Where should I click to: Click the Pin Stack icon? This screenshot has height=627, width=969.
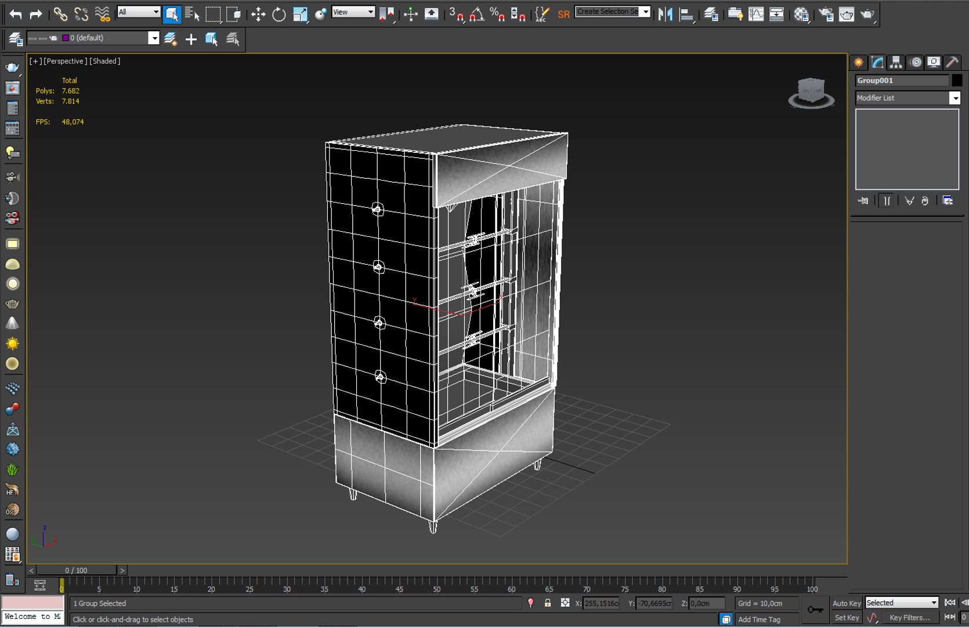tap(863, 201)
